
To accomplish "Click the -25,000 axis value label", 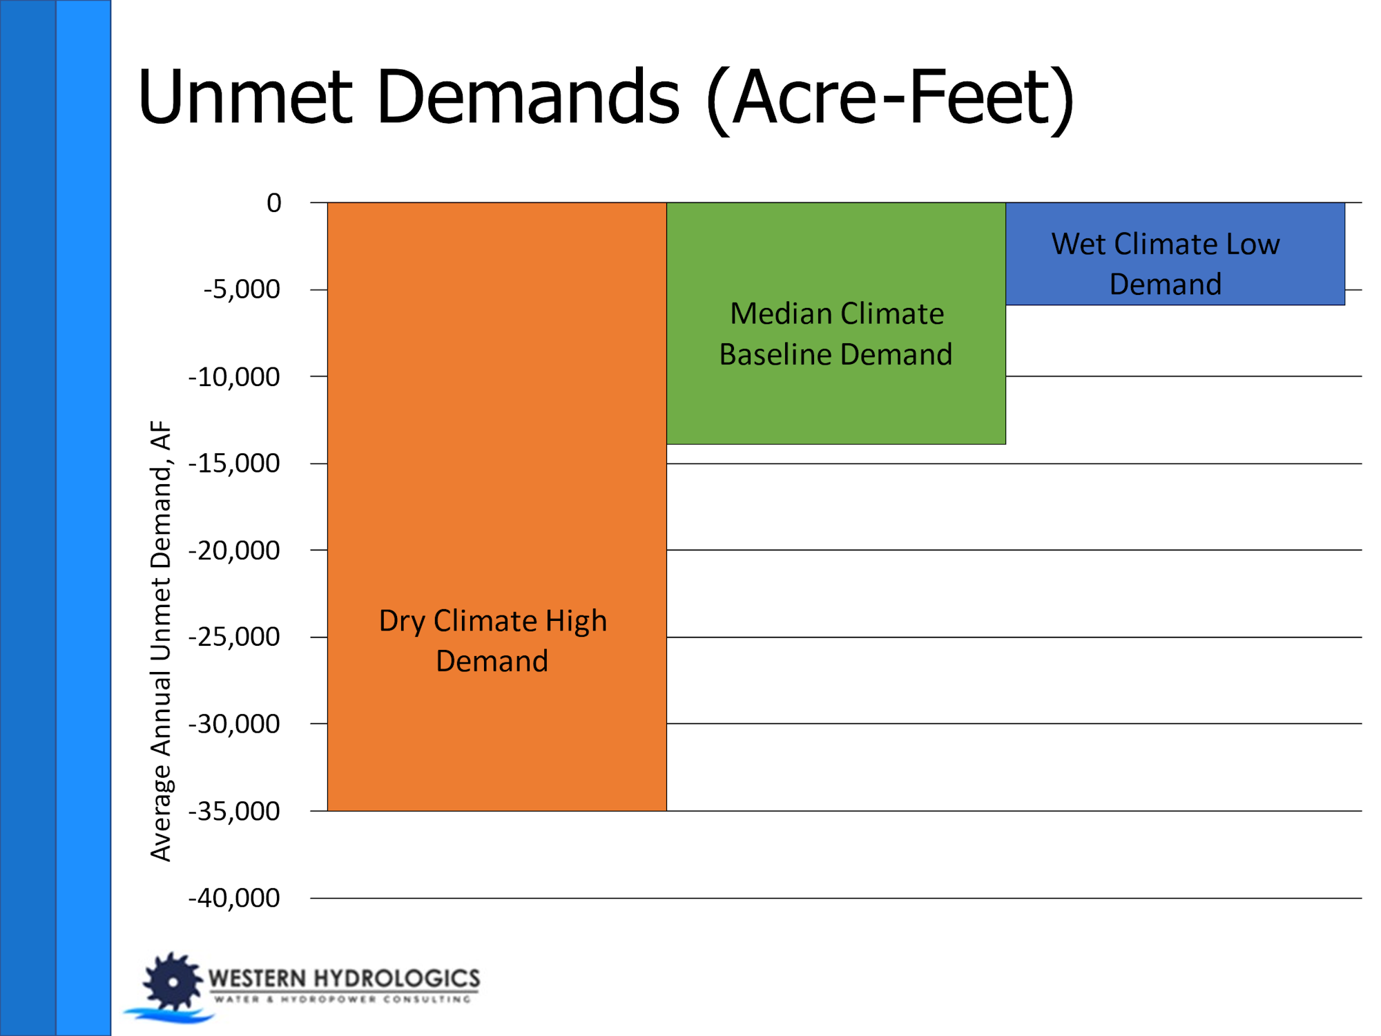I will coord(234,637).
